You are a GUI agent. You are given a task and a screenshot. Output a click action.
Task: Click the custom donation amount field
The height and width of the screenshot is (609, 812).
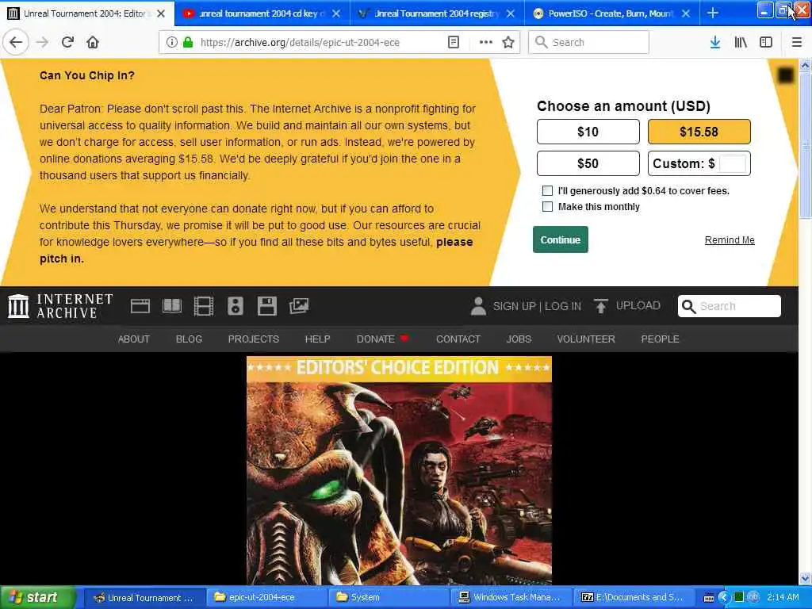pyautogui.click(x=732, y=163)
